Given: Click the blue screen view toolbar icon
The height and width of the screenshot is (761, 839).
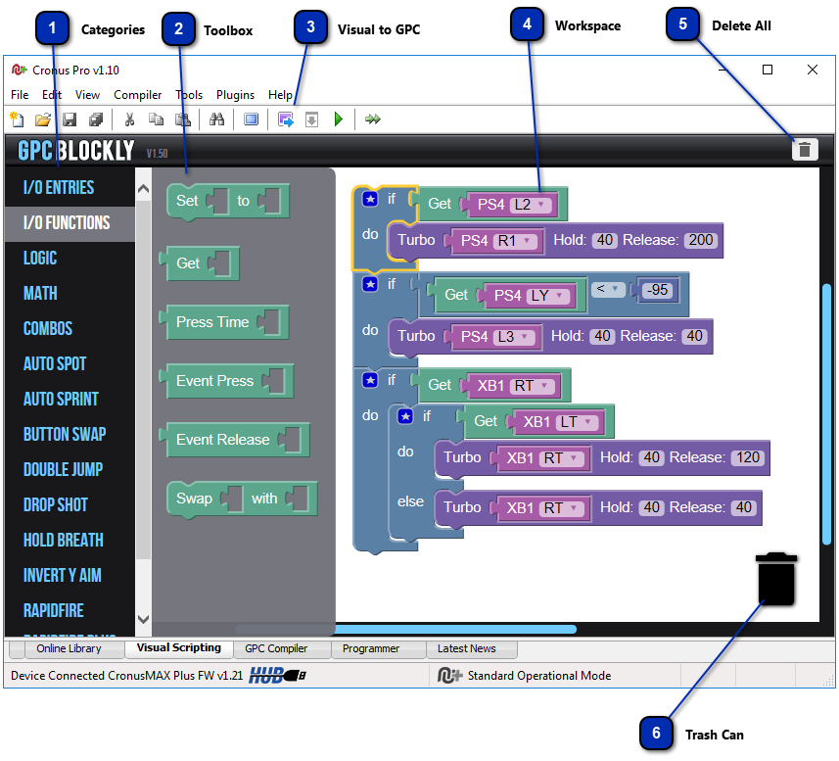Looking at the screenshot, I should (251, 119).
